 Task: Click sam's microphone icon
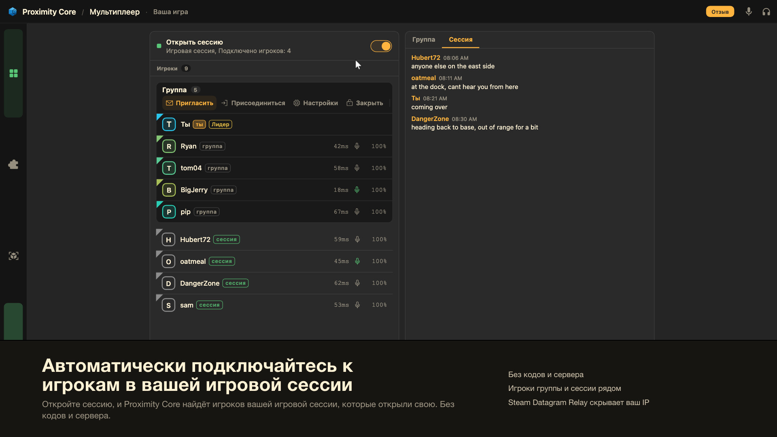tap(357, 305)
